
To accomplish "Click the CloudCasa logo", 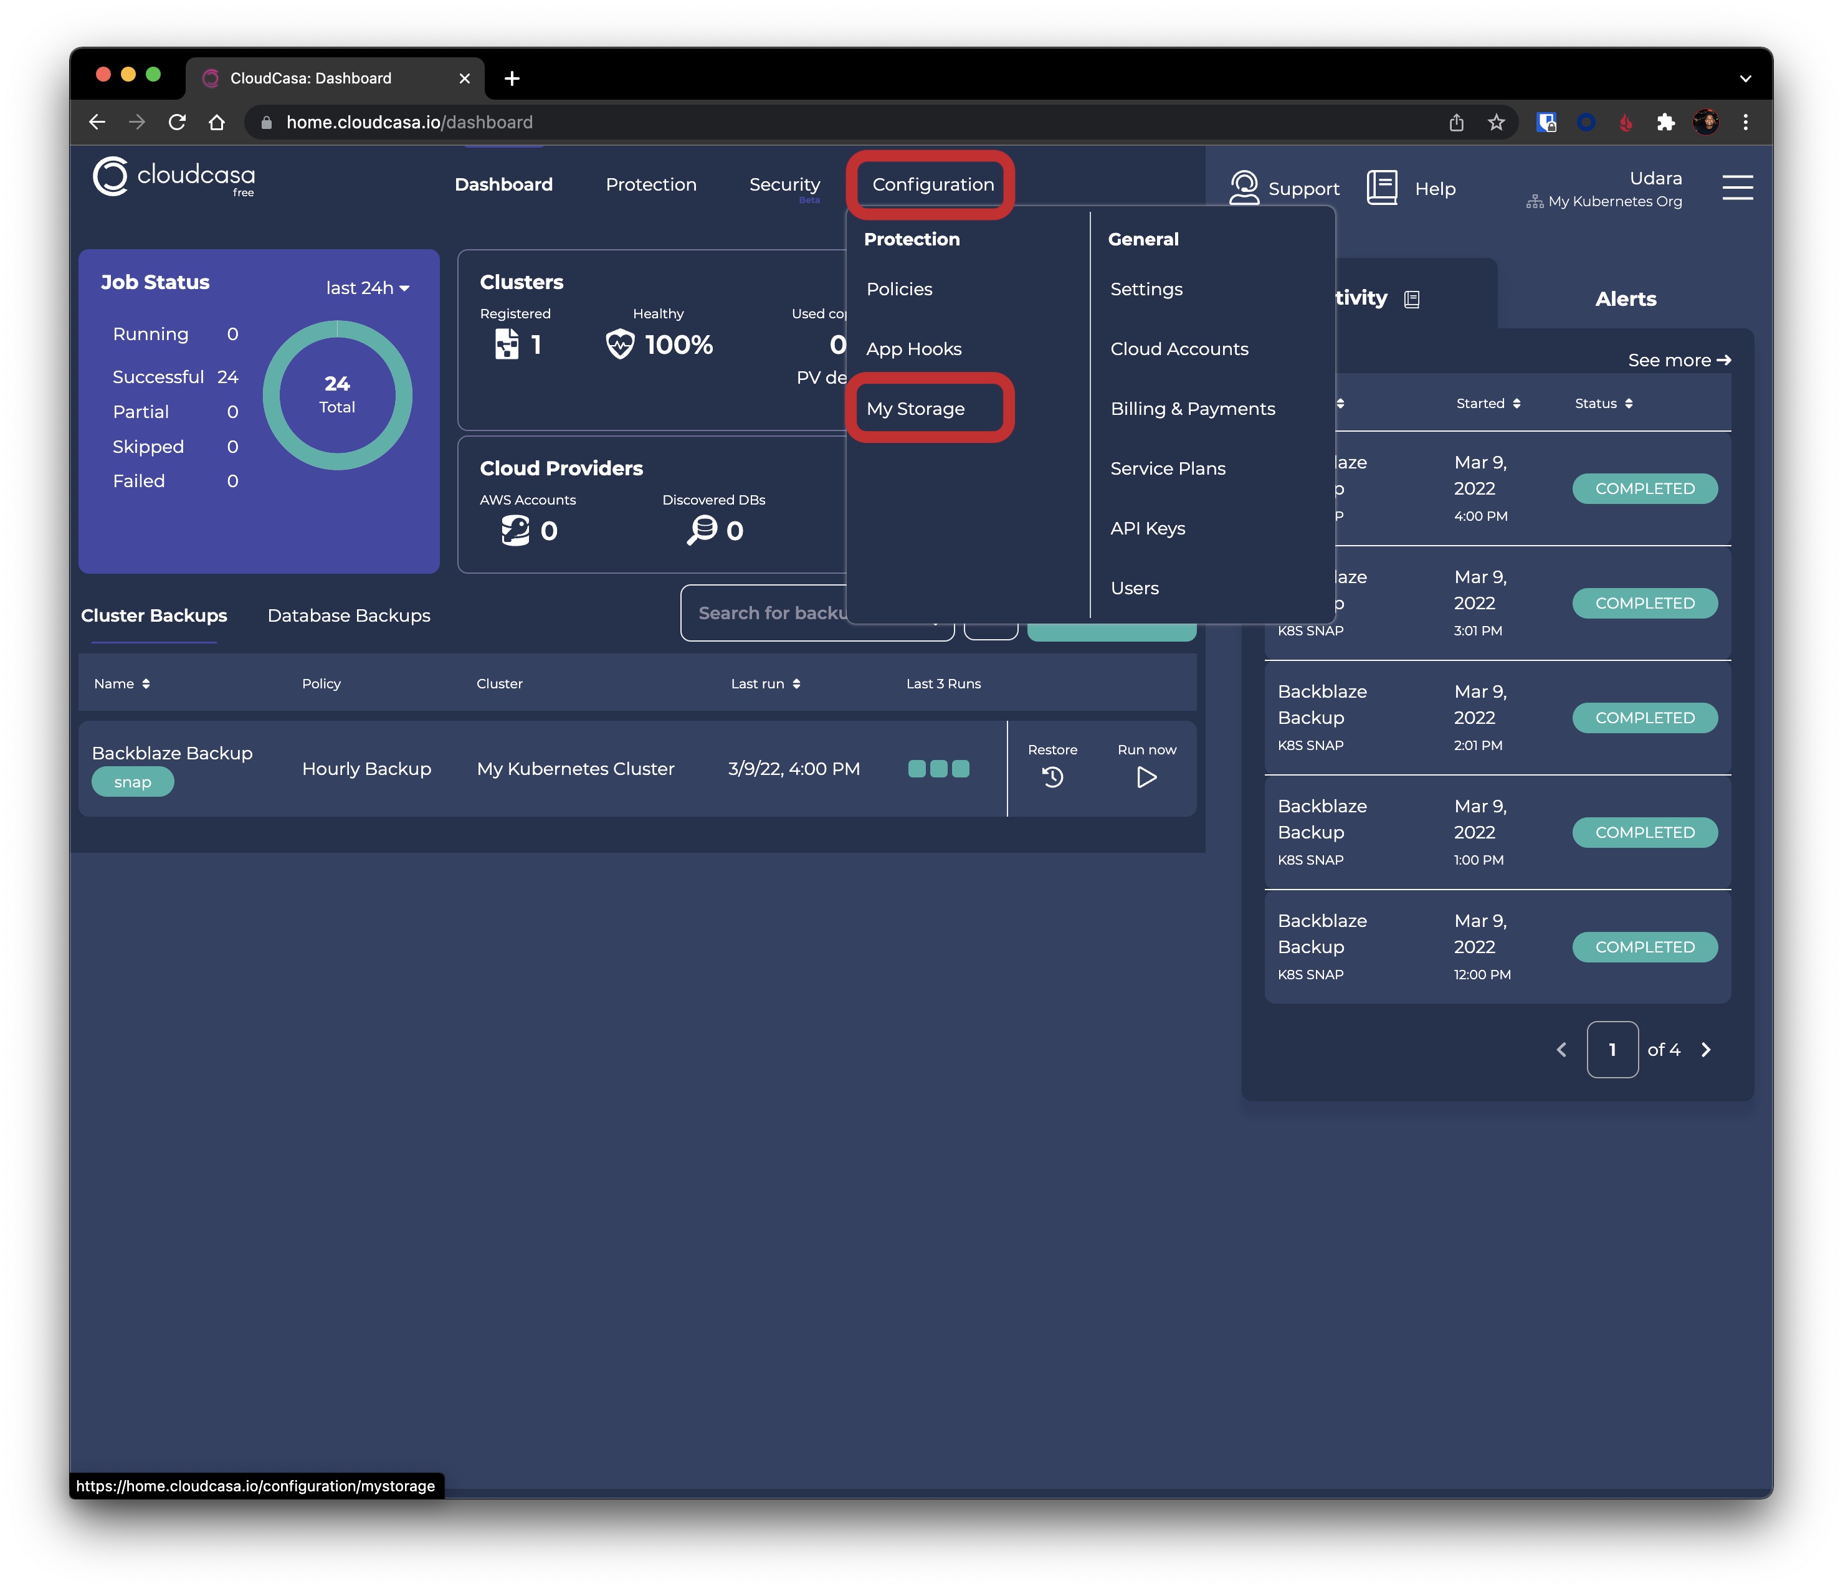I will point(174,177).
